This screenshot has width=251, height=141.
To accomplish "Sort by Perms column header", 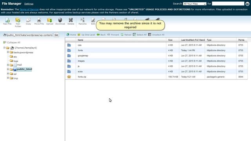I will 242,40.
